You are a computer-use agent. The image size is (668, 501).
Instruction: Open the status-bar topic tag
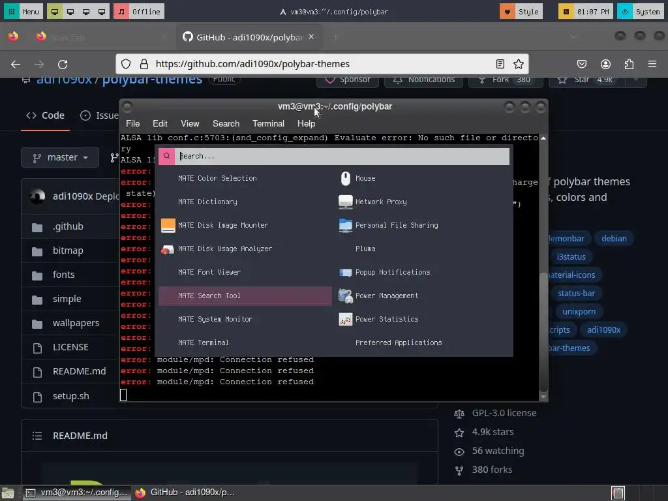click(576, 293)
